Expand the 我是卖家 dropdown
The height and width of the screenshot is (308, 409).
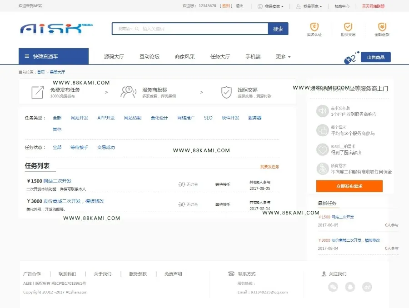pyautogui.click(x=271, y=6)
